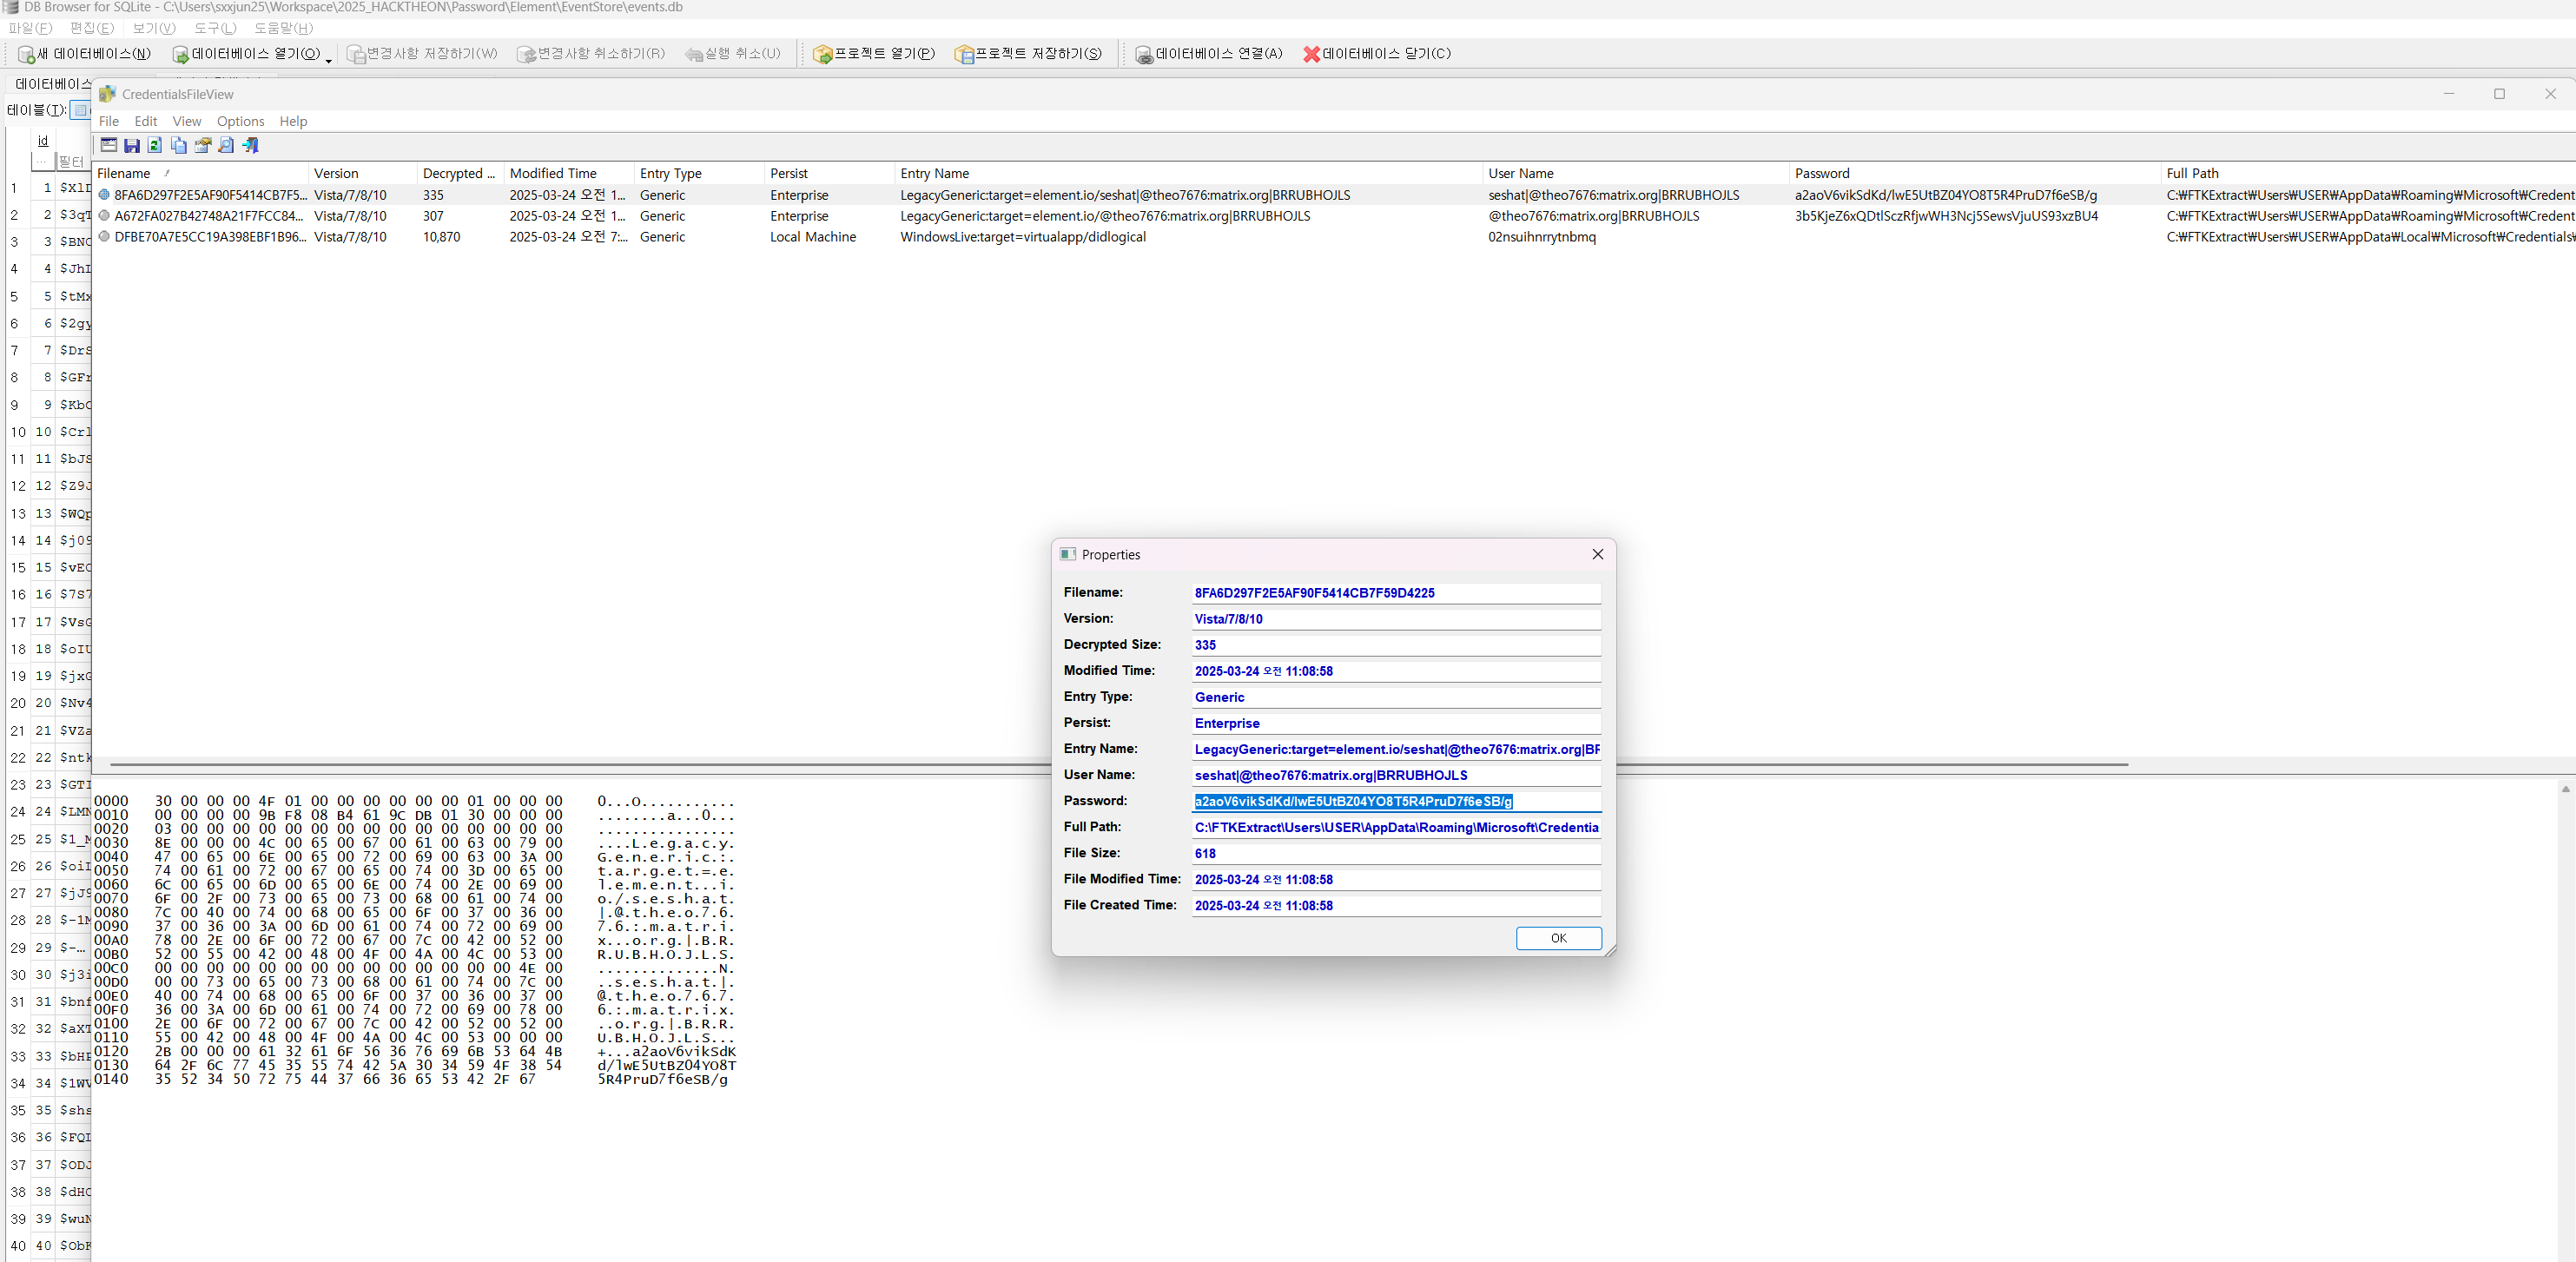Open the 파일(F) menu in DB Browser

click(x=31, y=28)
